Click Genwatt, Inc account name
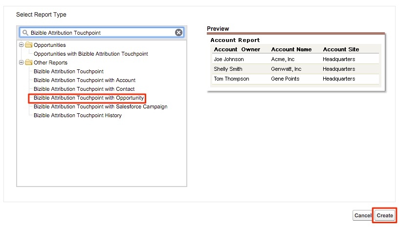The image size is (399, 230). pos(286,69)
